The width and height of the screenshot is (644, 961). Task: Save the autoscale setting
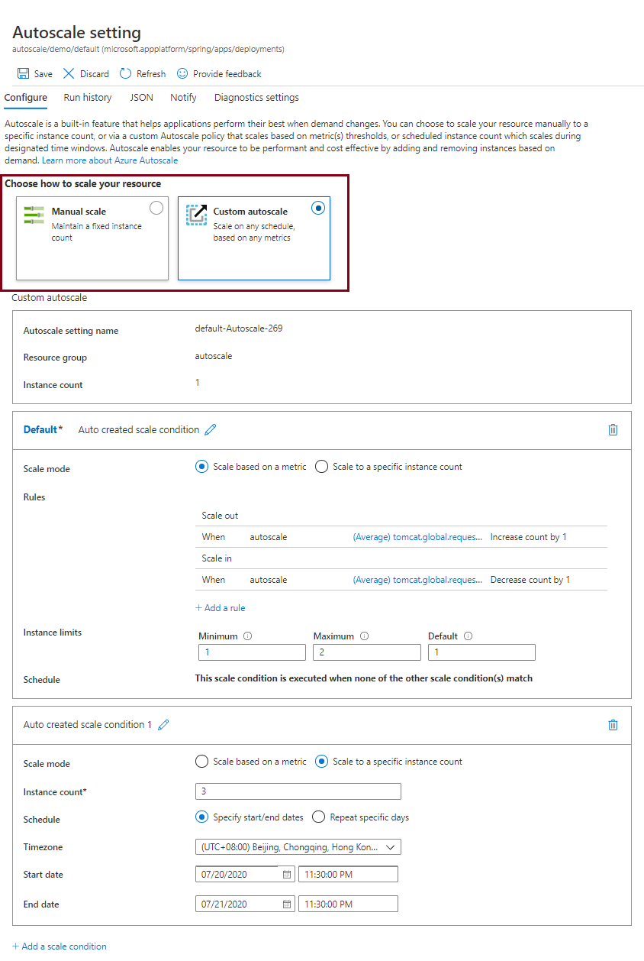(34, 73)
